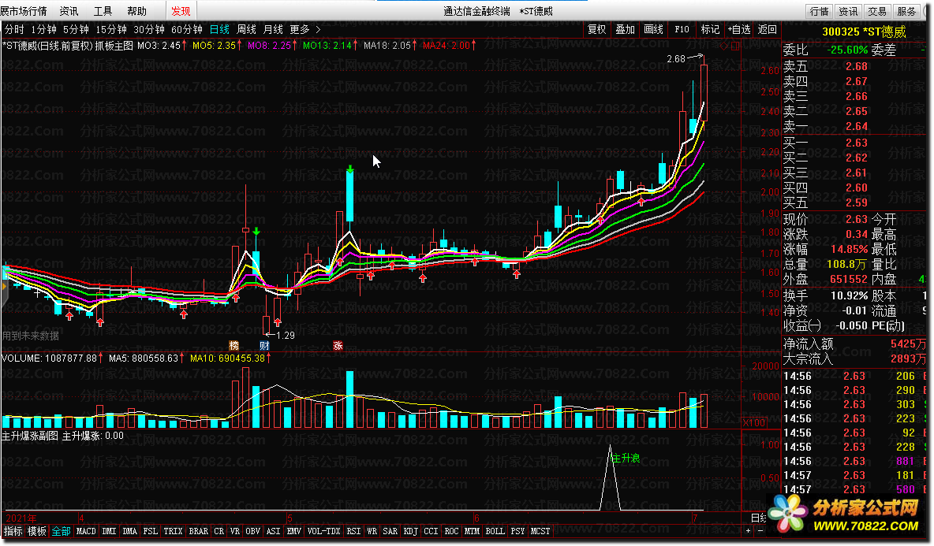Switch to 月线 monthly chart
Screen dimensions: 934x546
(x=274, y=29)
